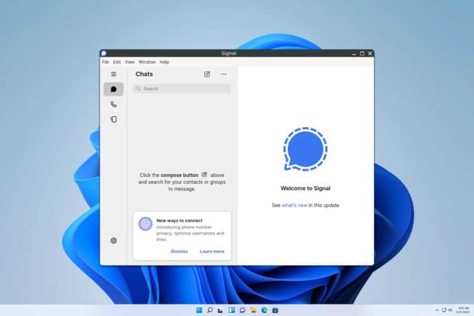The height and width of the screenshot is (316, 474).
Task: Focus the Search chats field
Action: click(x=182, y=89)
